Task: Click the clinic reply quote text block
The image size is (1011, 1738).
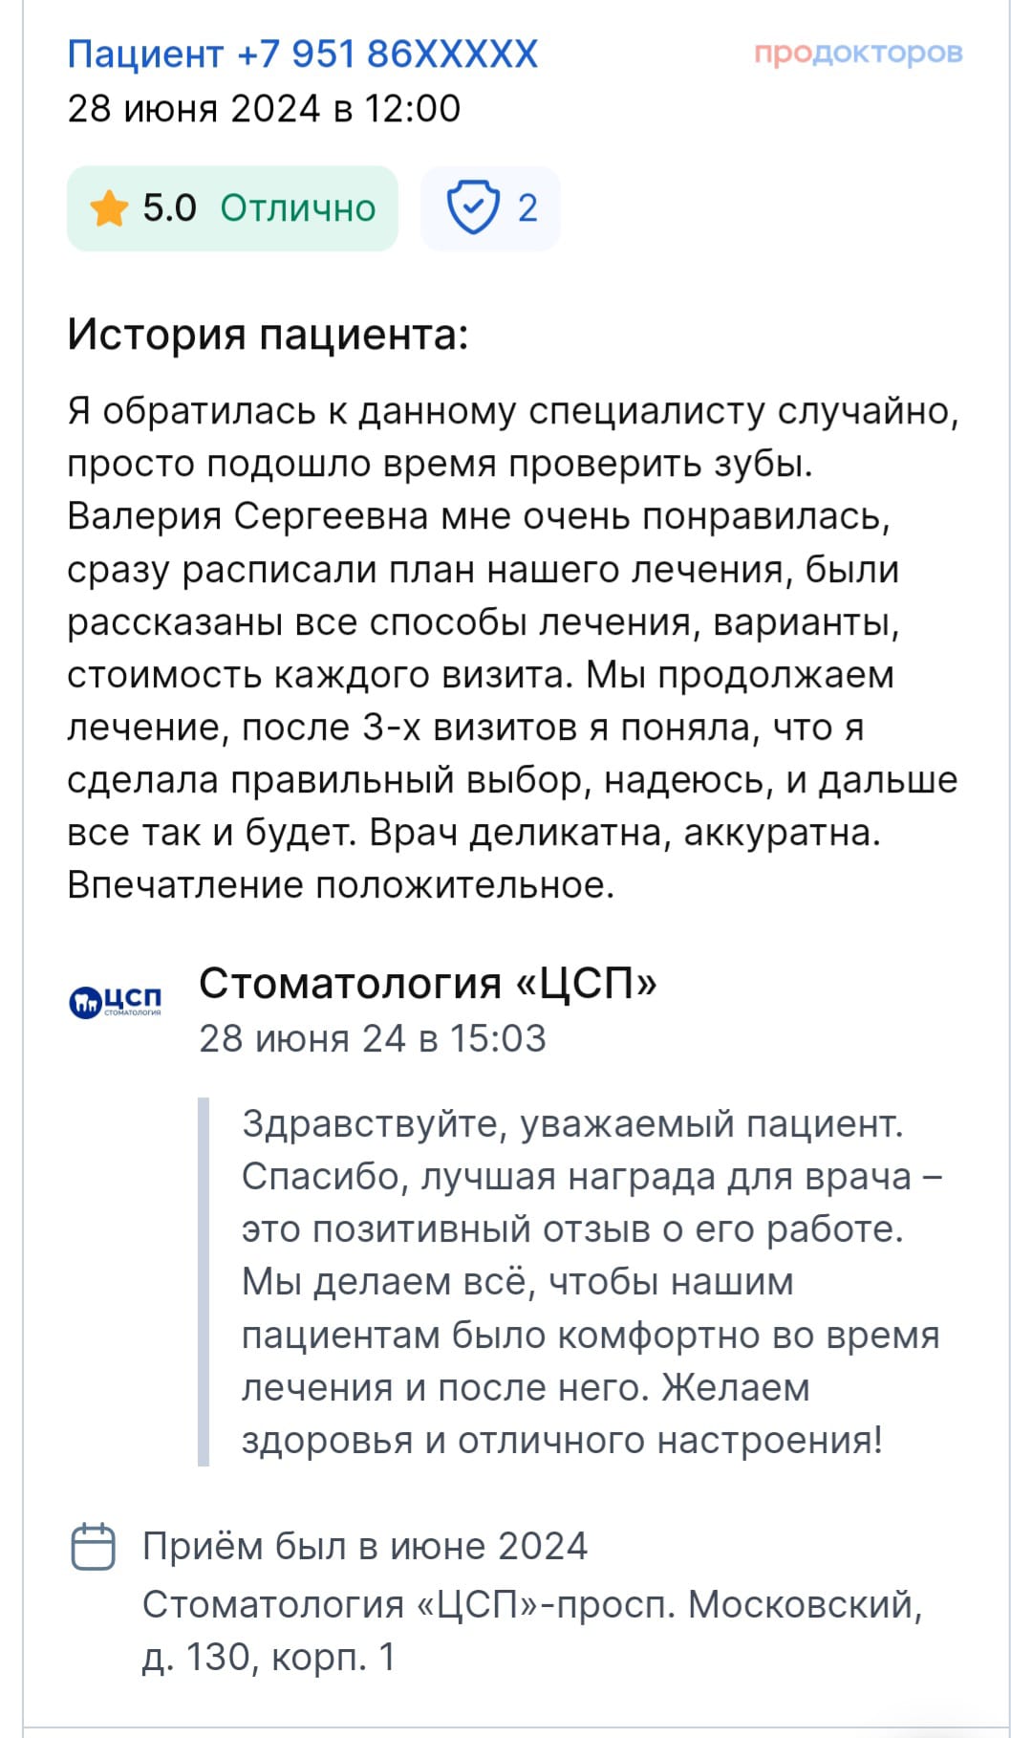Action: 592,1281
